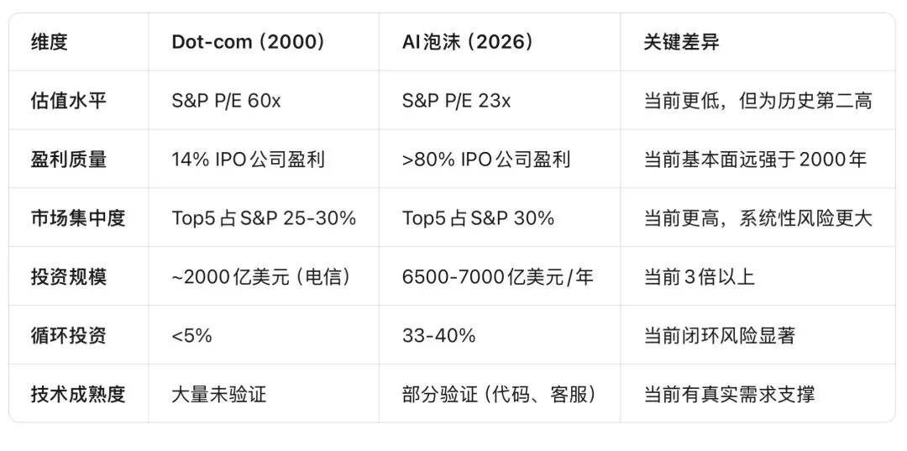Select the 当前闭环风险显著 cell
The image size is (907, 451).
[720, 335]
